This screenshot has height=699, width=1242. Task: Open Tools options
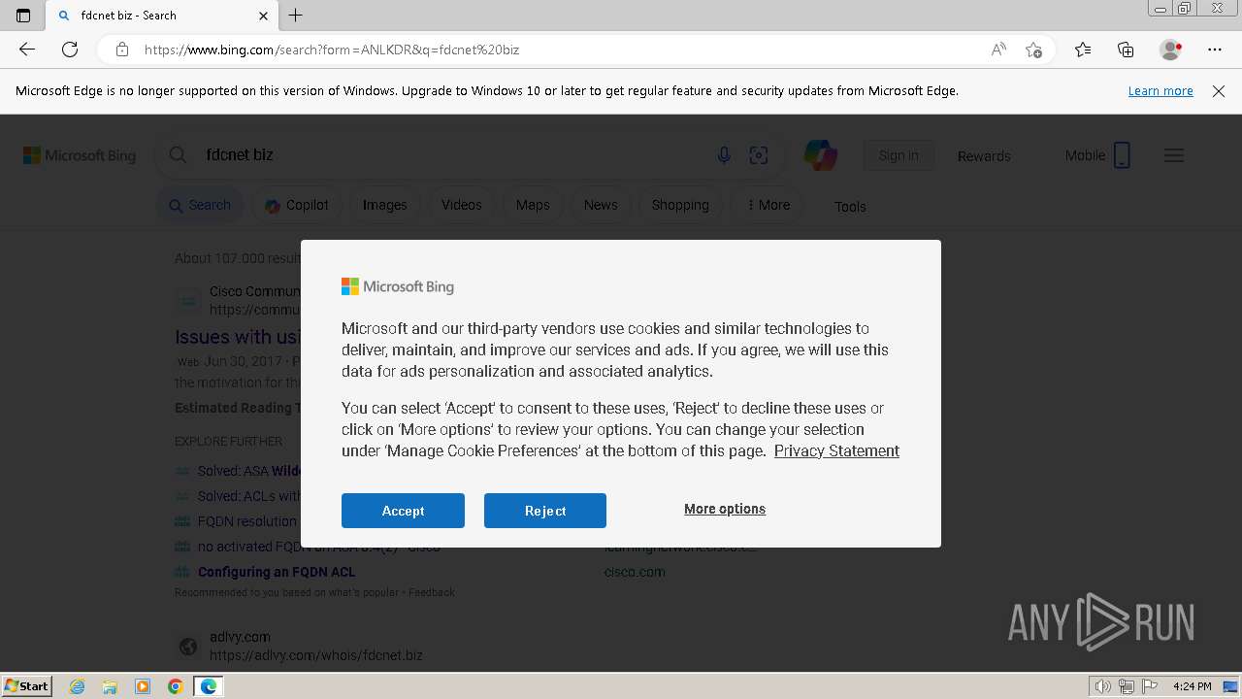click(850, 207)
